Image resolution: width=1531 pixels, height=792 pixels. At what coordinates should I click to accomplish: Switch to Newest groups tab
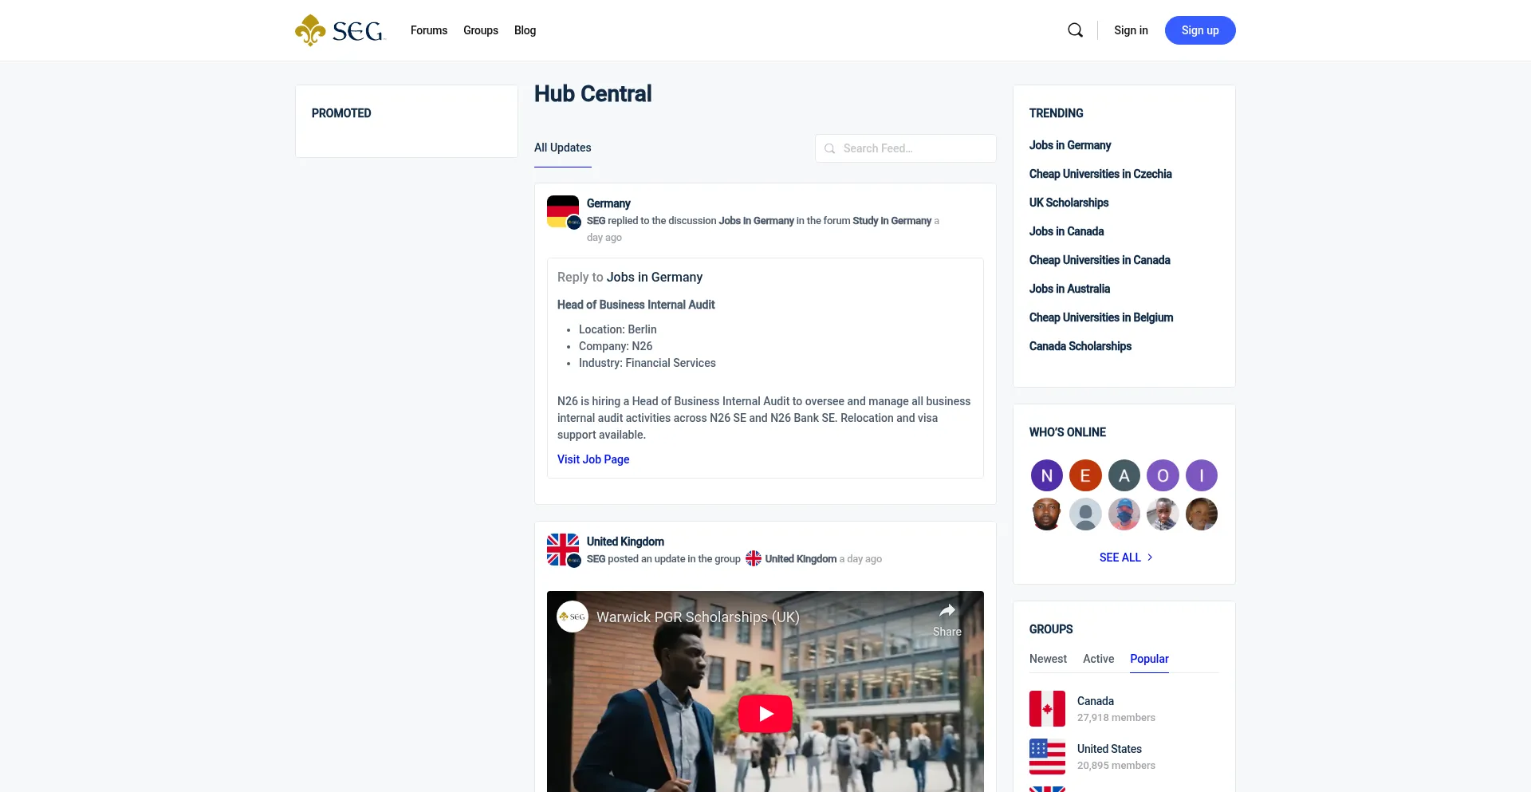pyautogui.click(x=1048, y=659)
